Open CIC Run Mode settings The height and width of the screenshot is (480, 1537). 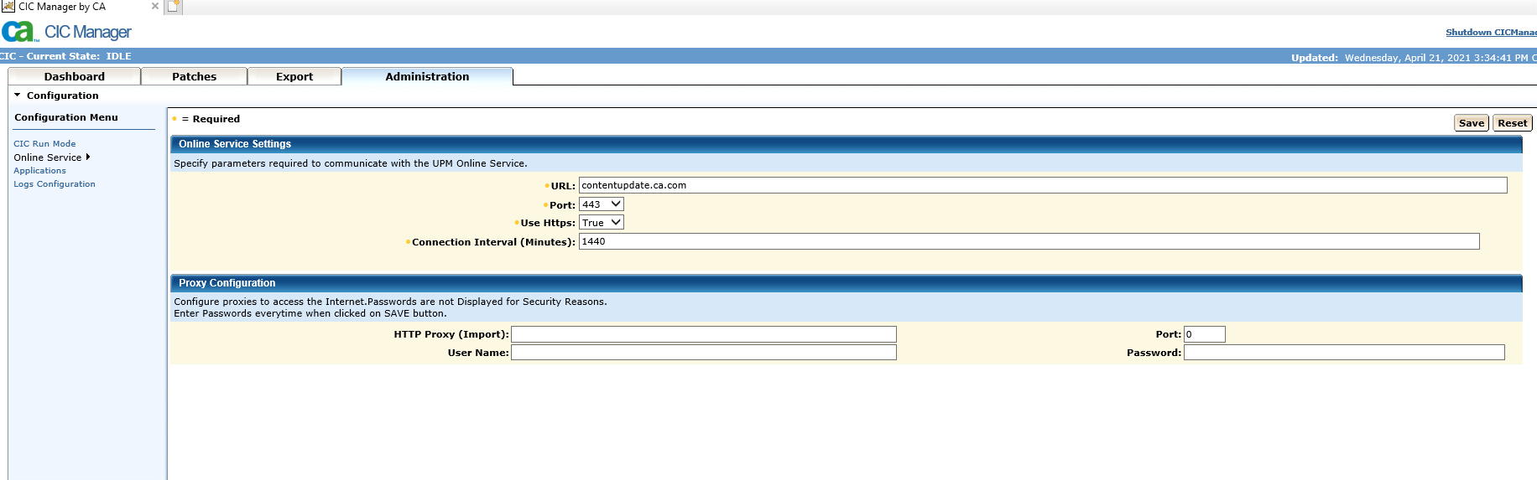click(x=44, y=144)
